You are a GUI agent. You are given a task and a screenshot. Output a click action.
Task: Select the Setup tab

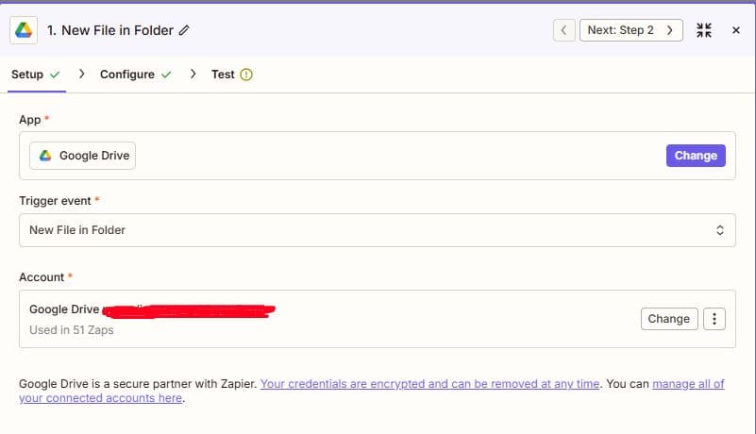click(27, 75)
